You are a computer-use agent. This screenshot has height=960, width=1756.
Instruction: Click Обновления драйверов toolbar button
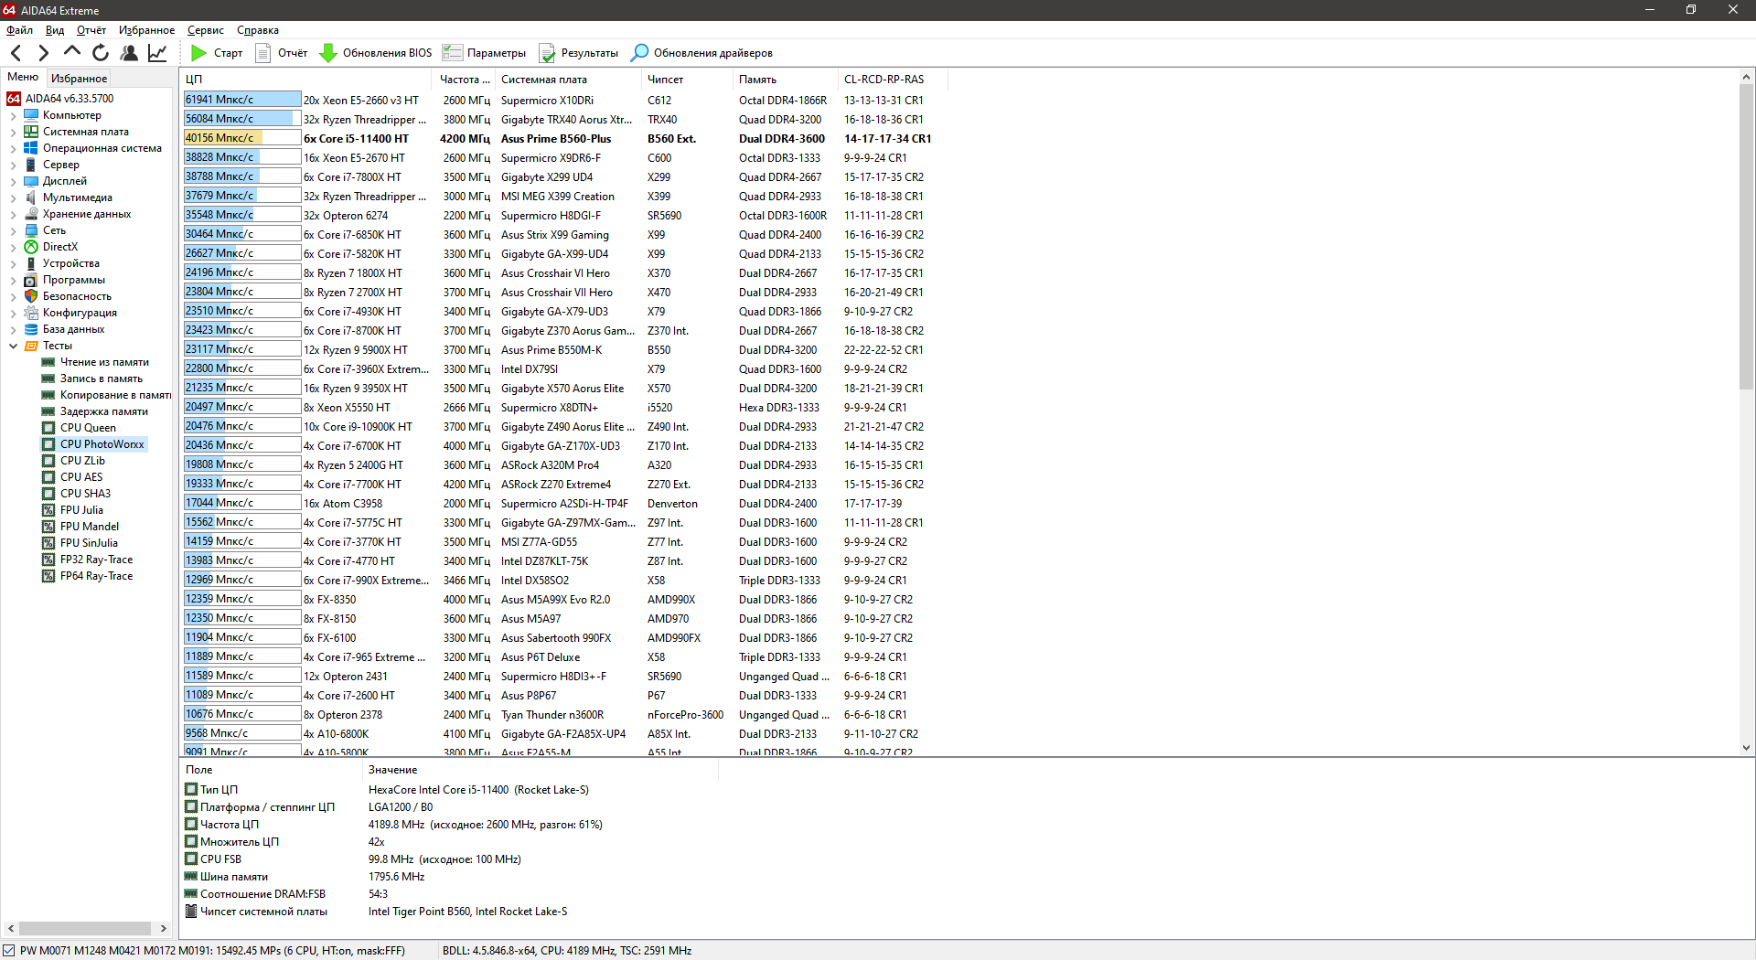tap(702, 53)
